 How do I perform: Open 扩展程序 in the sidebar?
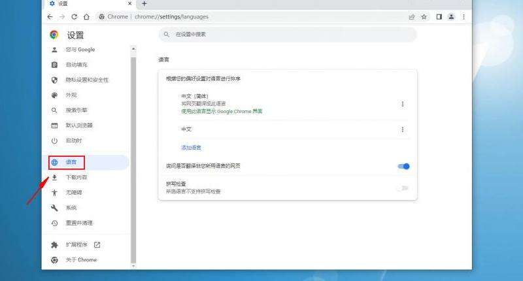coord(77,245)
